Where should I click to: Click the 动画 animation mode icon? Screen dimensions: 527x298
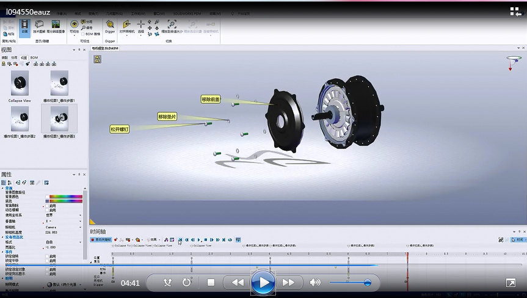click(x=24, y=25)
